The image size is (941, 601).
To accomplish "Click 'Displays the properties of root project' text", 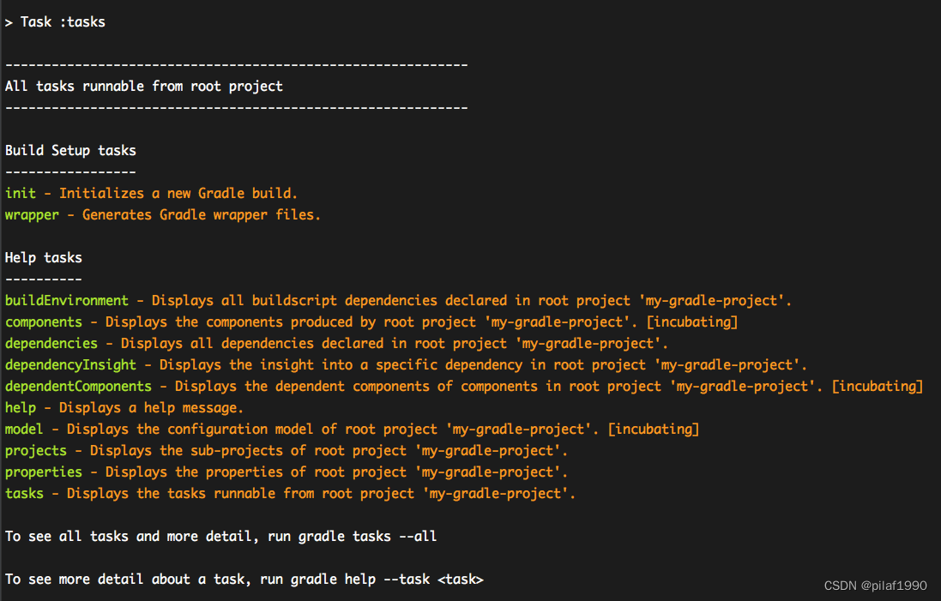I will coord(256,472).
